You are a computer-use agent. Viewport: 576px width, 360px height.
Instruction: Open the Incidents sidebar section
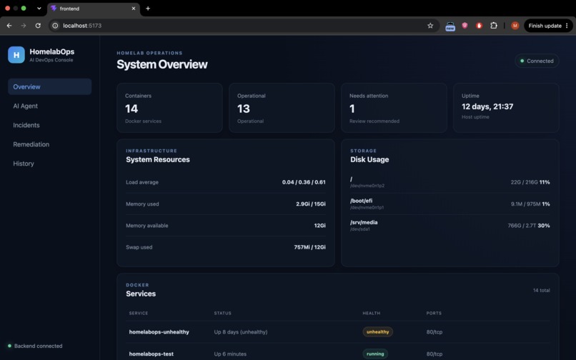coord(49,125)
